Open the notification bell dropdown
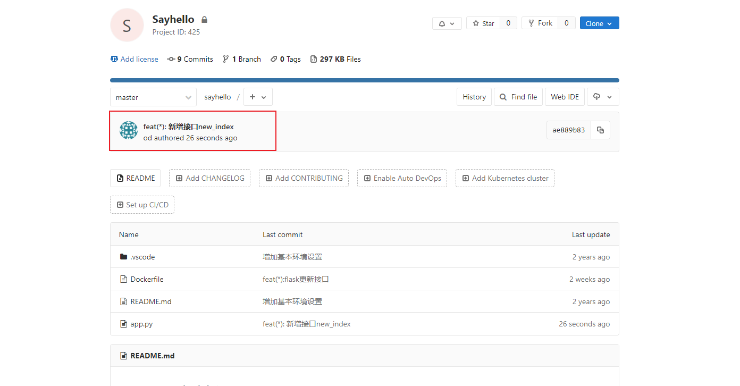This screenshot has height=386, width=740. point(447,23)
